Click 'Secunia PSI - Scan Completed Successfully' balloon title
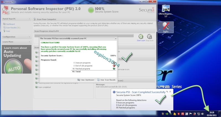 pos(141,92)
